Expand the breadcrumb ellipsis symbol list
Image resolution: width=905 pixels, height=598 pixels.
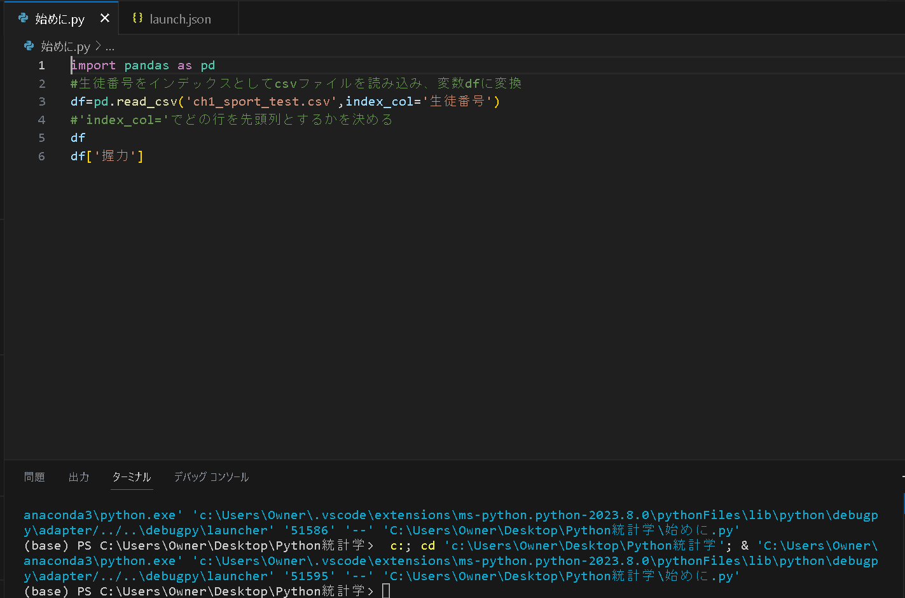click(x=110, y=46)
